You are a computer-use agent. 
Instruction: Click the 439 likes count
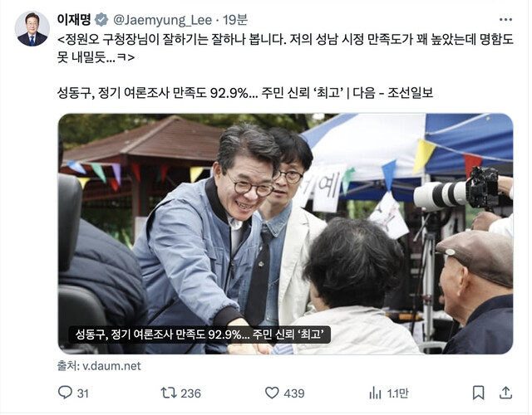[x=294, y=393]
